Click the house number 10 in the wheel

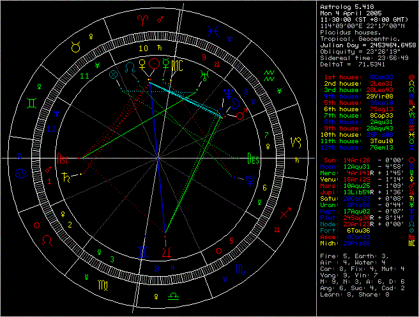[144, 48]
